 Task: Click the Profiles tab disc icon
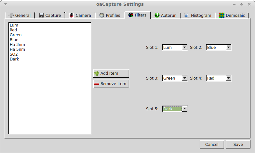click(x=102, y=16)
